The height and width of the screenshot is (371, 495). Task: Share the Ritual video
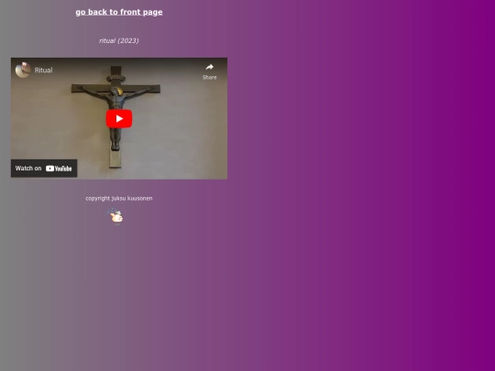coord(209,71)
